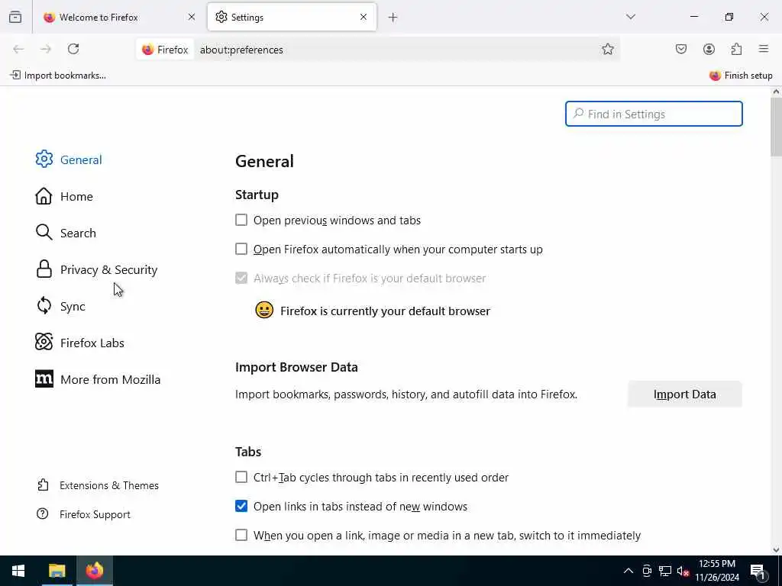
Task: Open File Explorer from the taskbar
Action: pyautogui.click(x=57, y=571)
